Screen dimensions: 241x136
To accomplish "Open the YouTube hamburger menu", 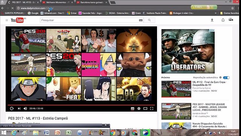I will [x=7, y=20].
